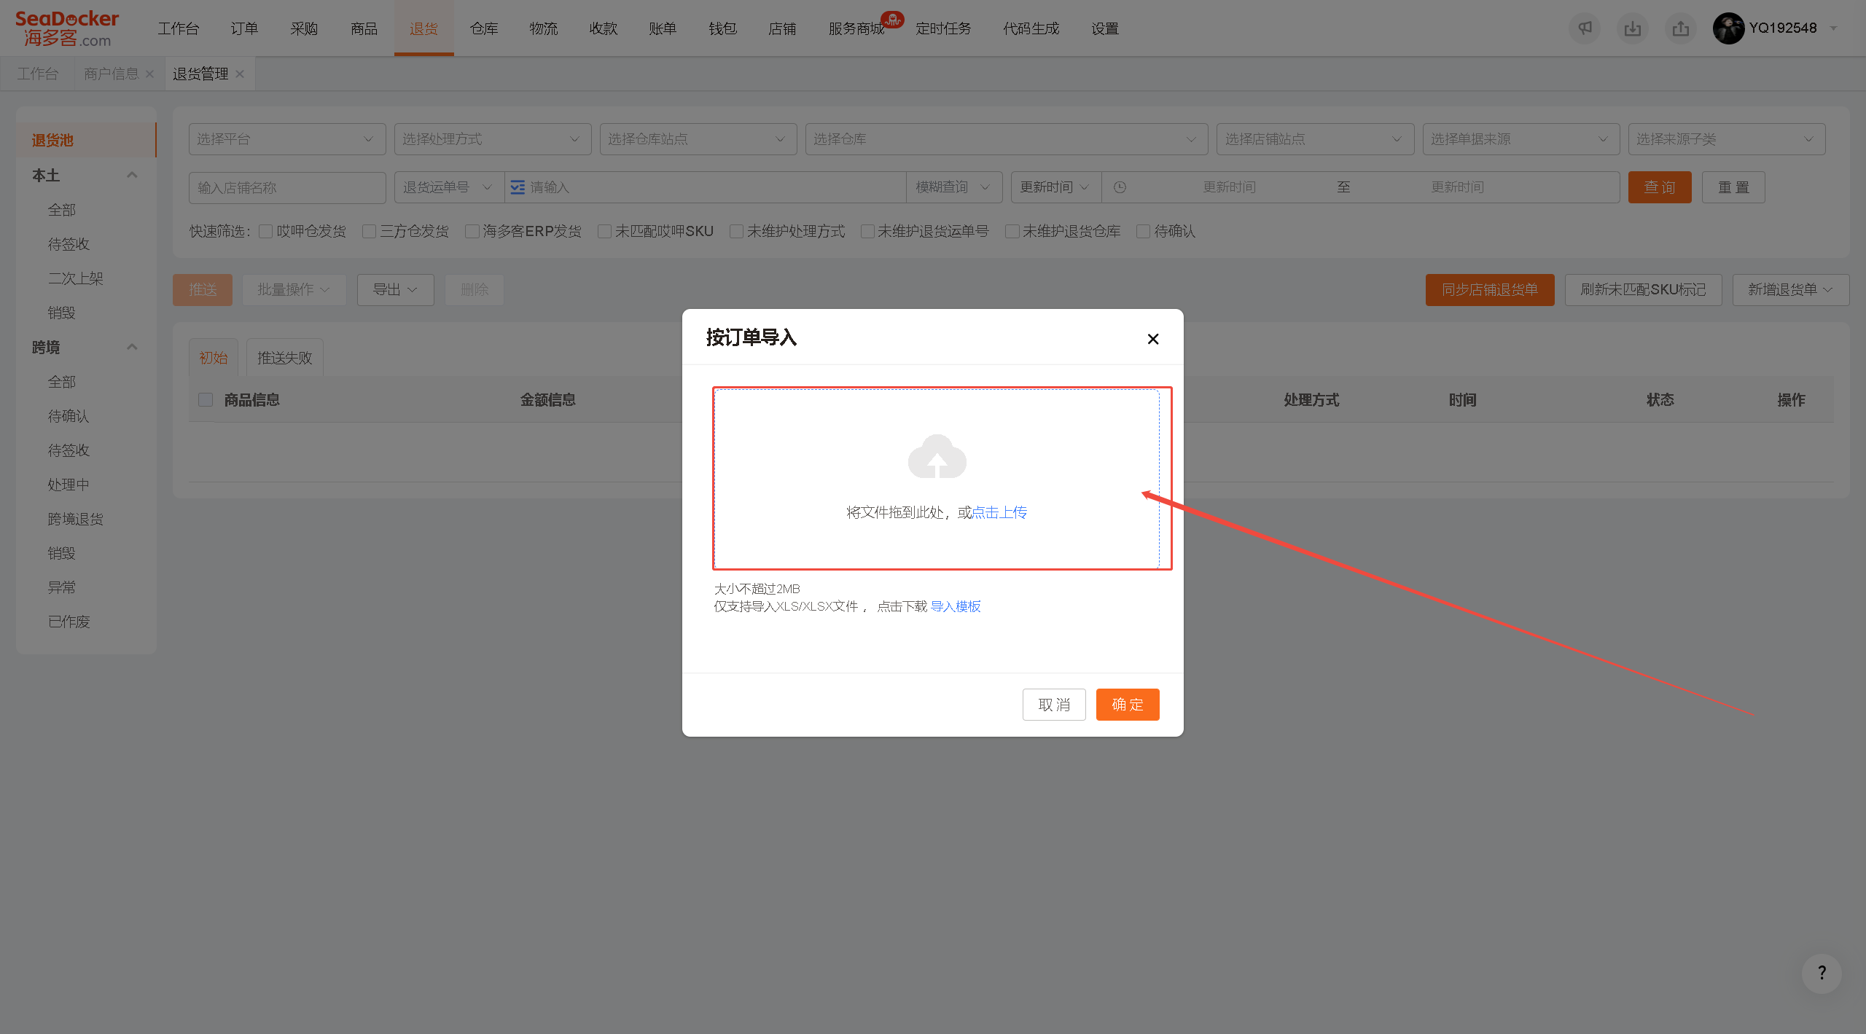Open the 钱包 menu
This screenshot has width=1866, height=1034.
pyautogui.click(x=723, y=28)
